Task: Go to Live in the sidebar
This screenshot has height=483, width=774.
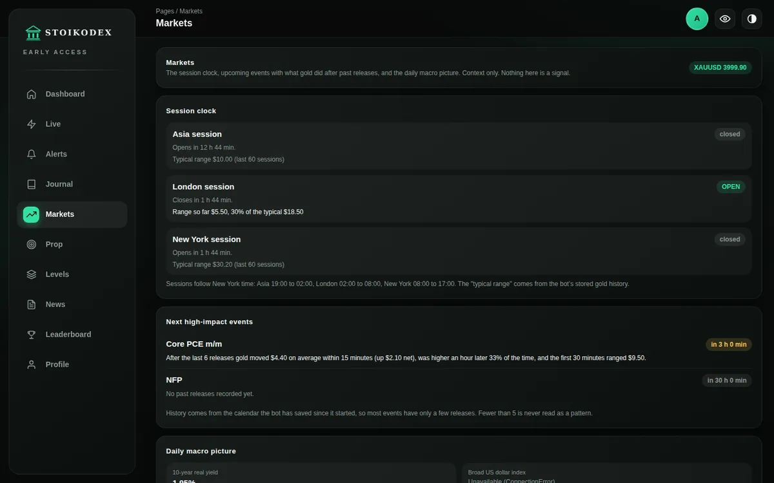Action: point(72,124)
